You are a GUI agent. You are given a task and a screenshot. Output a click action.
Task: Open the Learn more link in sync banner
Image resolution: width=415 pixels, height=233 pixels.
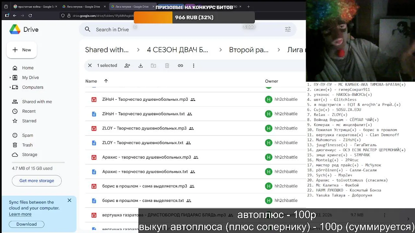point(20,214)
